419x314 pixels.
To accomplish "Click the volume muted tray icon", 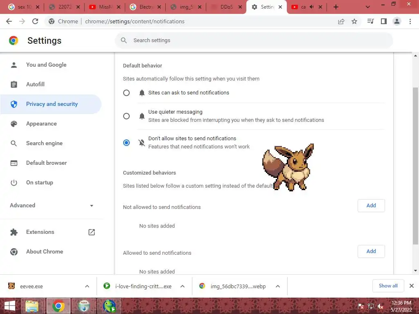I will (381, 306).
